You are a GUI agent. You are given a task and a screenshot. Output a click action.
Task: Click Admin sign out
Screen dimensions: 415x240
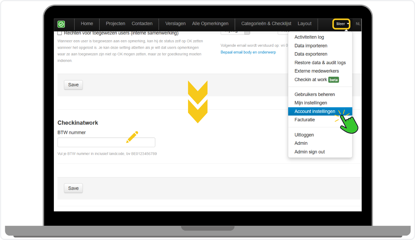tap(320, 152)
